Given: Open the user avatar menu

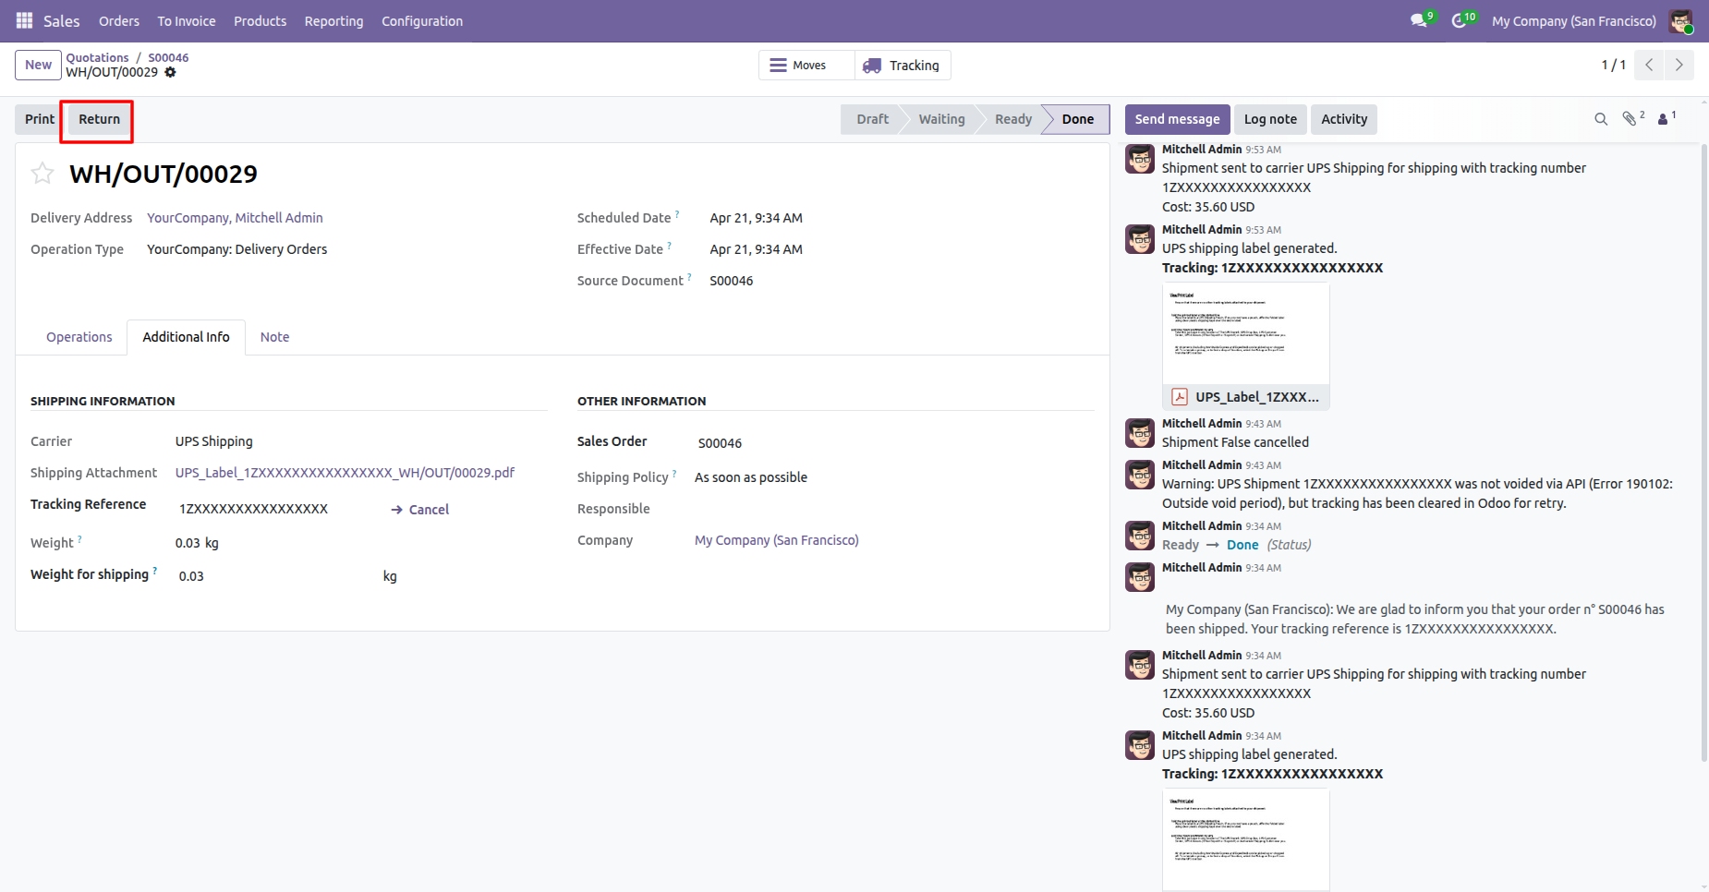Looking at the screenshot, I should (1680, 20).
